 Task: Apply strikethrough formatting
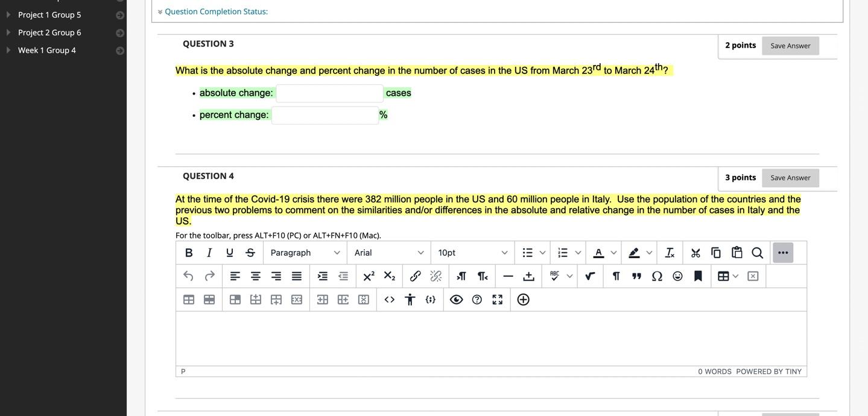(x=250, y=253)
